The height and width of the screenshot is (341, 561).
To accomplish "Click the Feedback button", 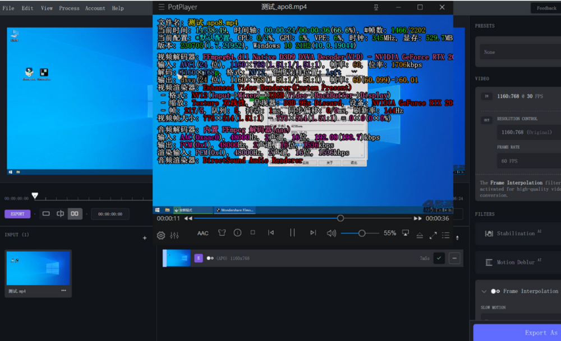I will click(546, 8).
